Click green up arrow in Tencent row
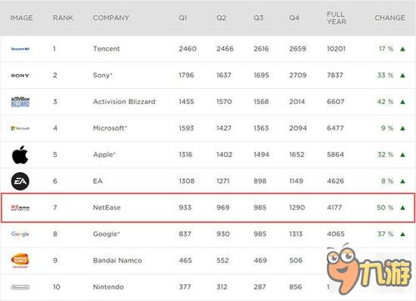416x301 pixels. [x=403, y=49]
